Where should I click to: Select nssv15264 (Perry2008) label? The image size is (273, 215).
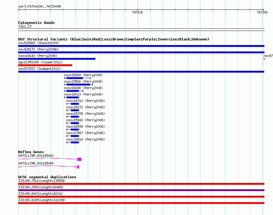point(83,75)
